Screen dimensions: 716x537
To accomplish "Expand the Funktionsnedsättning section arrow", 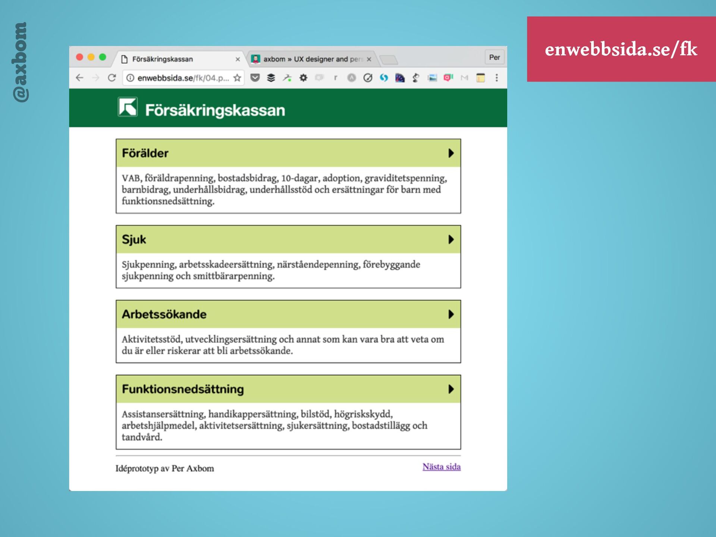I will [x=451, y=389].
